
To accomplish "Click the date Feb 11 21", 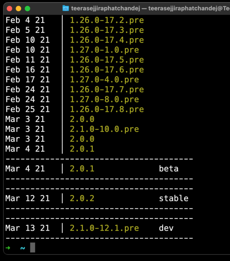I will coord(28,60).
